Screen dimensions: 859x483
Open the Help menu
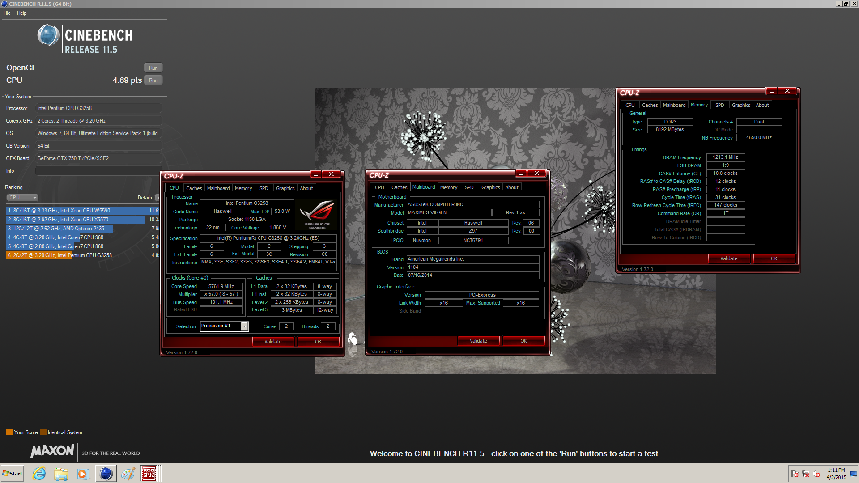click(x=21, y=13)
